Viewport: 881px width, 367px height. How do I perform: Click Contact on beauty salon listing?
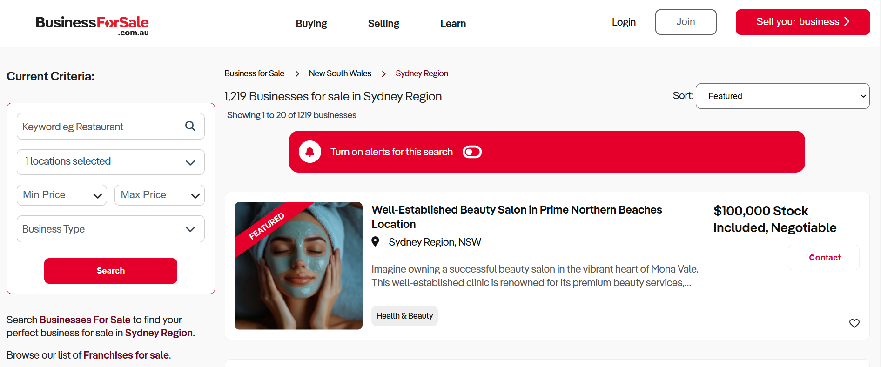pyautogui.click(x=824, y=258)
